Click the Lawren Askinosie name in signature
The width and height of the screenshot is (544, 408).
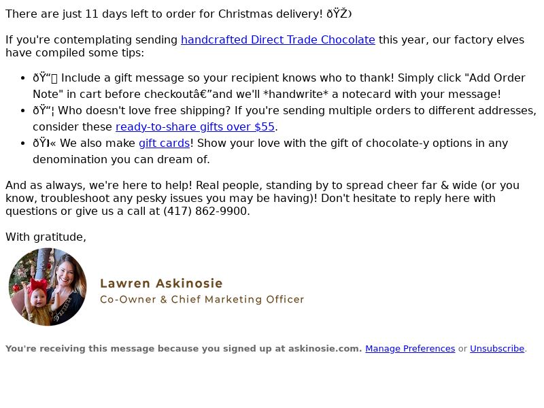coord(161,284)
